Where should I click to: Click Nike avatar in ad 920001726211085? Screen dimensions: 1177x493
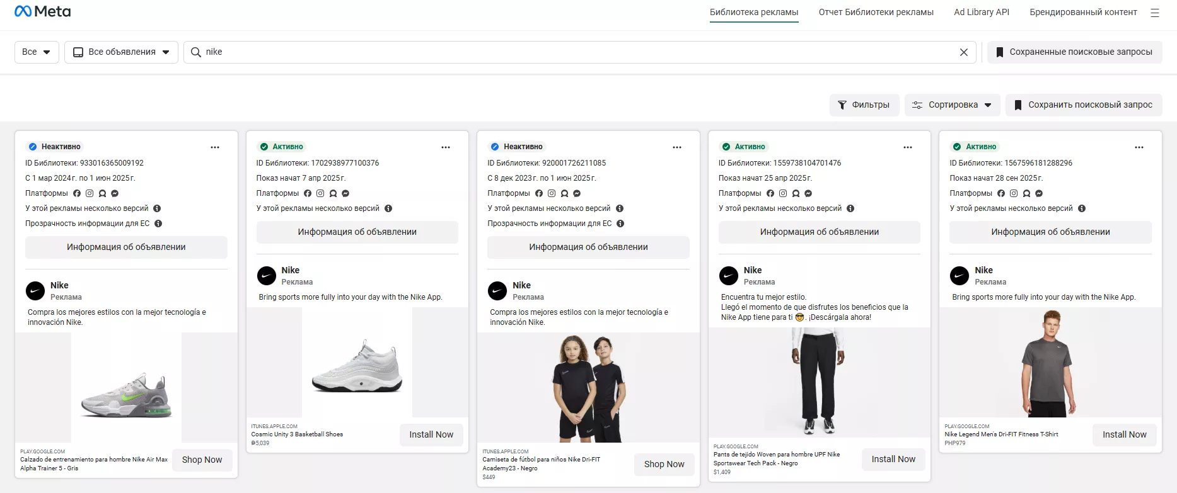click(x=497, y=291)
